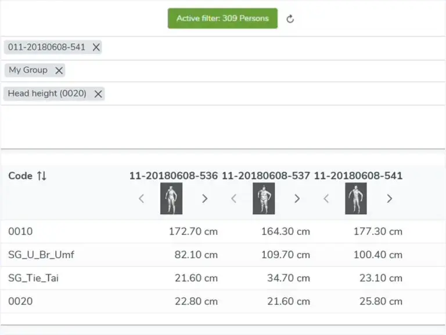Select the 011-20180608-541 chip label
The width and height of the screenshot is (446, 335).
click(46, 47)
